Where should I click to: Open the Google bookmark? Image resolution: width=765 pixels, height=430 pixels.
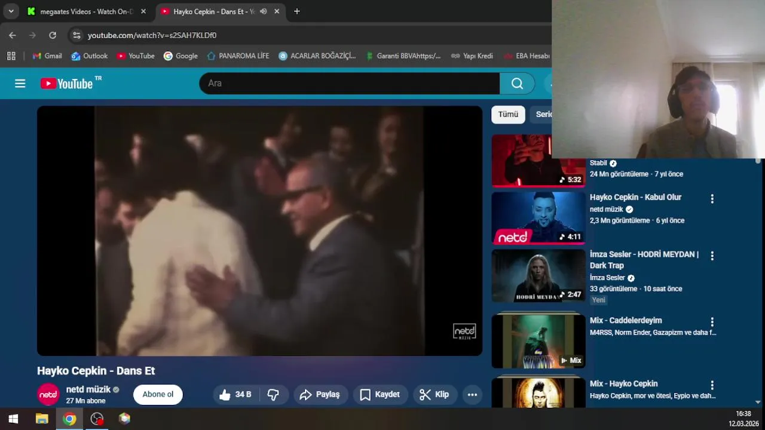[180, 56]
